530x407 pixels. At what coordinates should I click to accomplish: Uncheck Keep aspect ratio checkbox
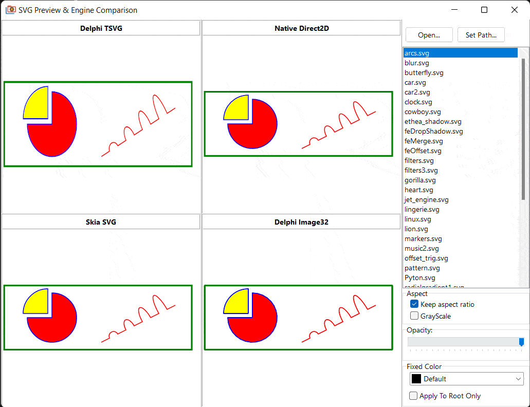(x=414, y=304)
